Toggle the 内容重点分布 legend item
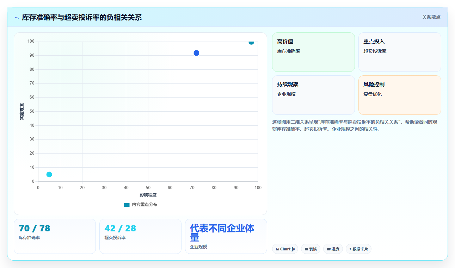This screenshot has height=268, width=455. click(x=140, y=205)
